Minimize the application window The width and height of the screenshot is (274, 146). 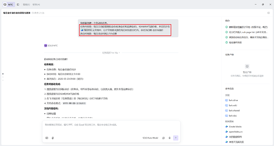(x=256, y=4)
